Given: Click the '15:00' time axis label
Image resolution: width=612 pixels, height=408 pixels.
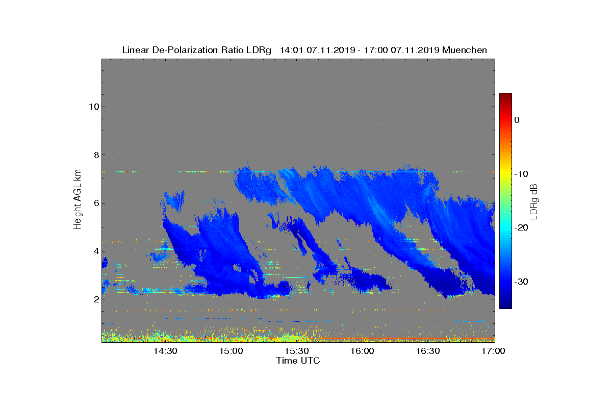Looking at the screenshot, I should click(231, 351).
